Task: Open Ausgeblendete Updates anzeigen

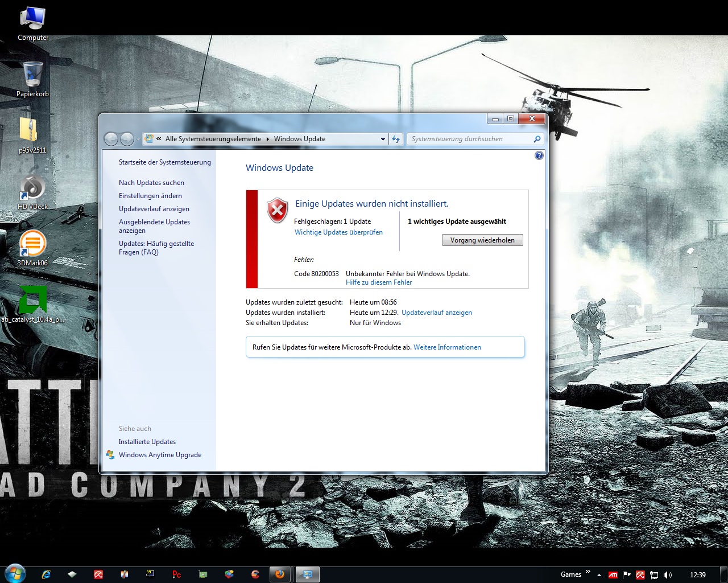Action: 154,226
